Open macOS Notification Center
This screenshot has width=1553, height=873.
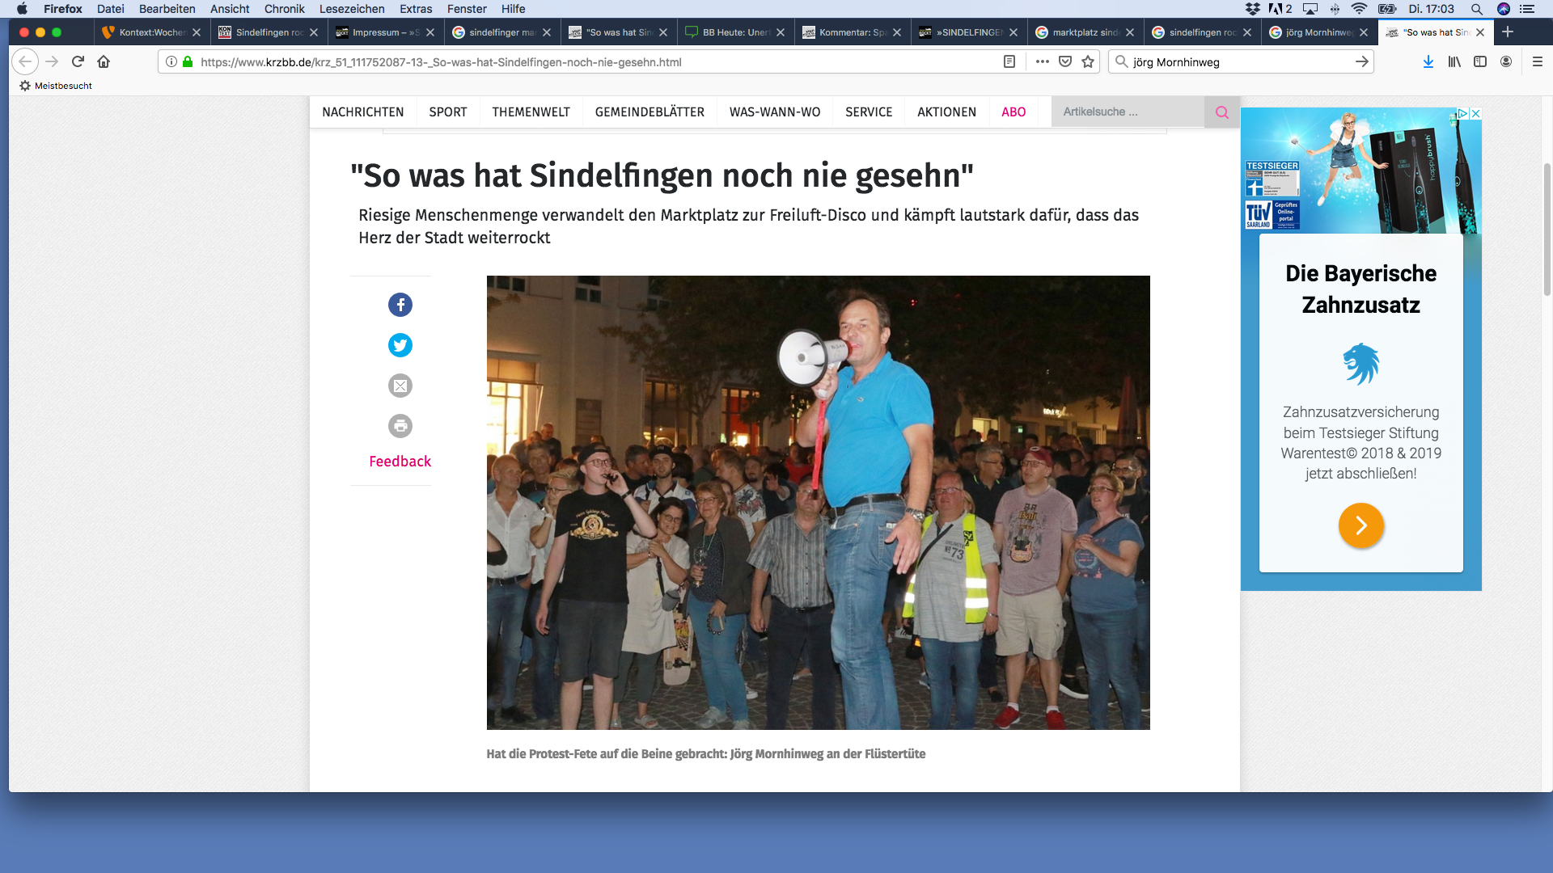pos(1527,9)
